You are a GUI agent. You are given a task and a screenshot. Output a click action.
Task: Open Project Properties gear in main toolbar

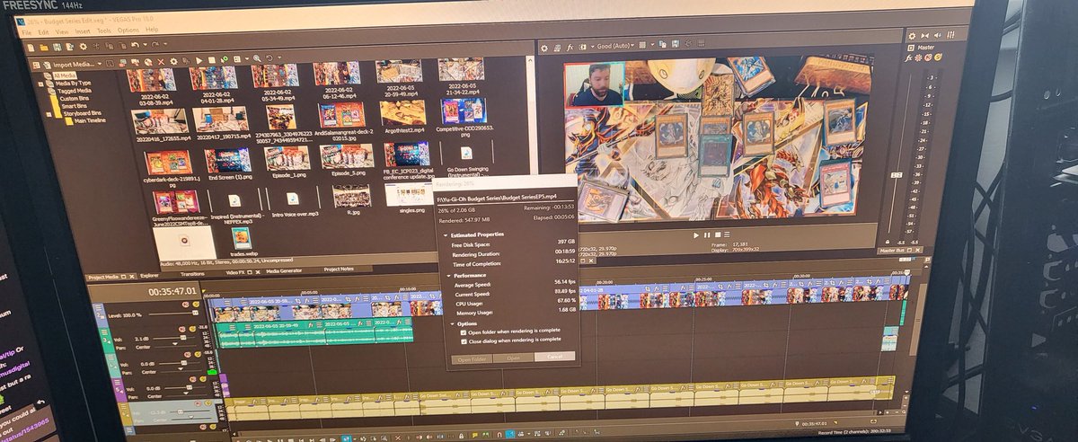tap(83, 47)
